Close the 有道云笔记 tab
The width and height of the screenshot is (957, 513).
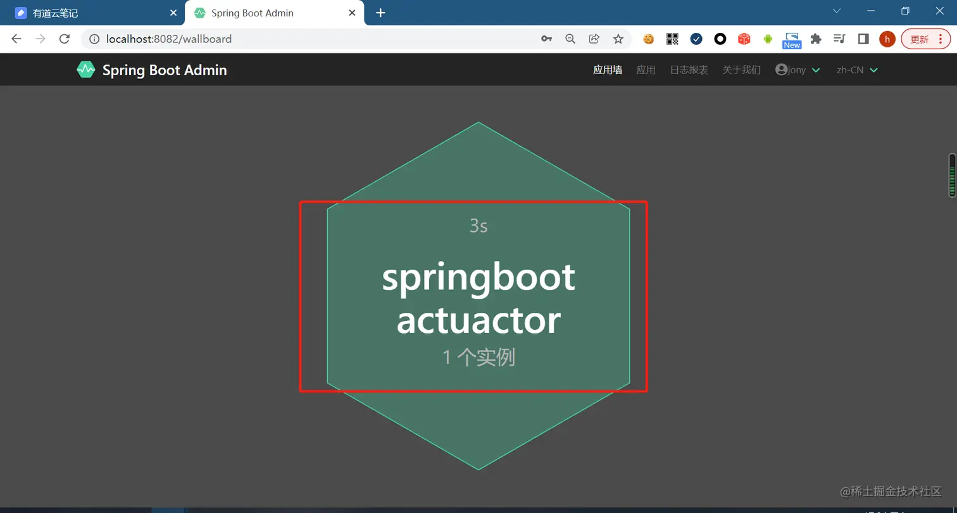coord(173,13)
